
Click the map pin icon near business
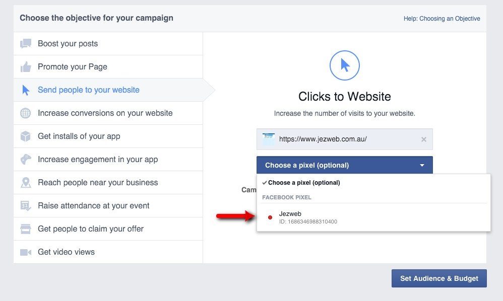[26, 183]
